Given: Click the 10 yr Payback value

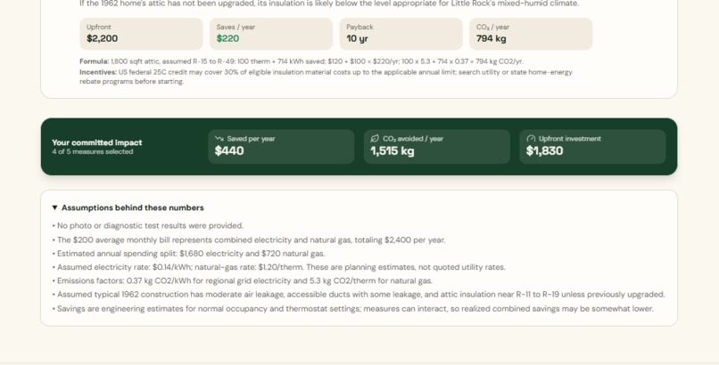Looking at the screenshot, I should coord(357,39).
